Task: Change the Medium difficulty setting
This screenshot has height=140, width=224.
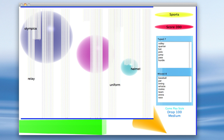Action: point(174,116)
